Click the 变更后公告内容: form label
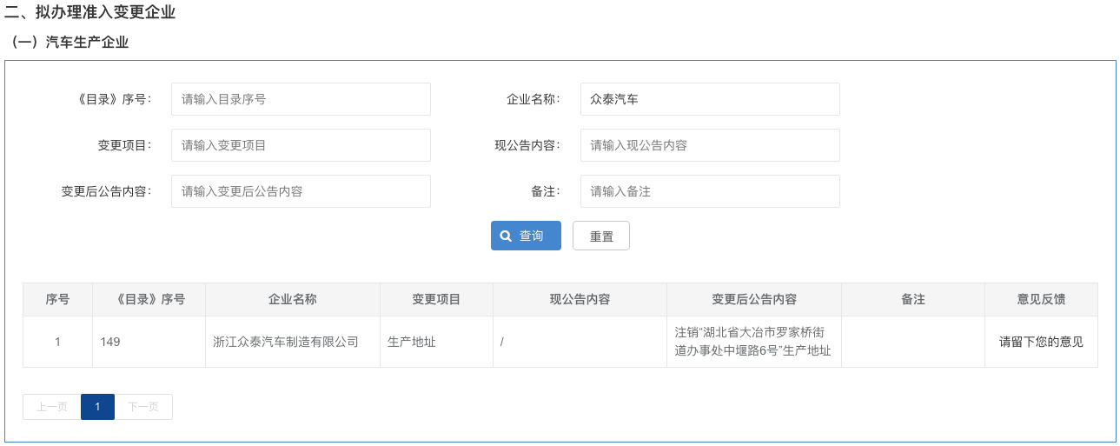Screen dimensions: 1120x446 coord(106,191)
